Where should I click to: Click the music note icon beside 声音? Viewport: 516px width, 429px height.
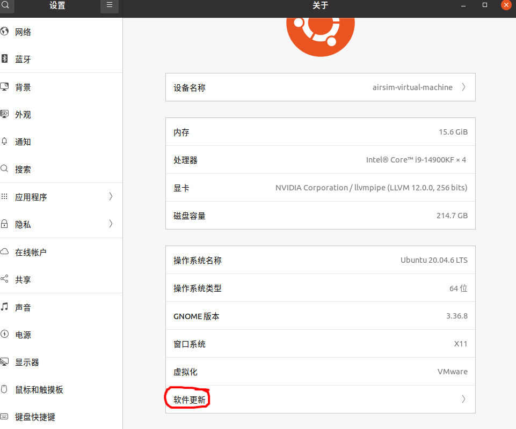(4, 307)
